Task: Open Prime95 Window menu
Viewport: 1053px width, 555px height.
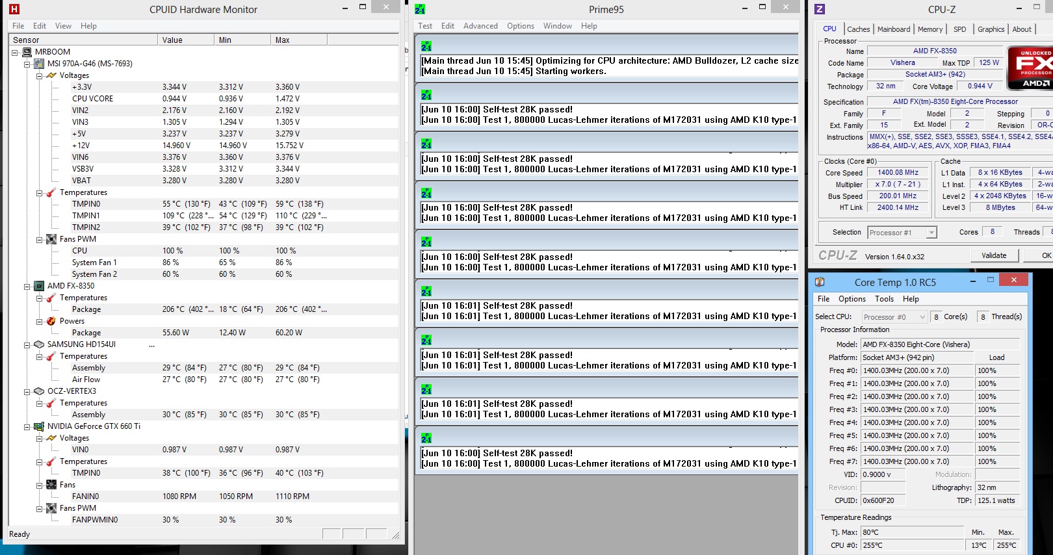Action: click(557, 26)
